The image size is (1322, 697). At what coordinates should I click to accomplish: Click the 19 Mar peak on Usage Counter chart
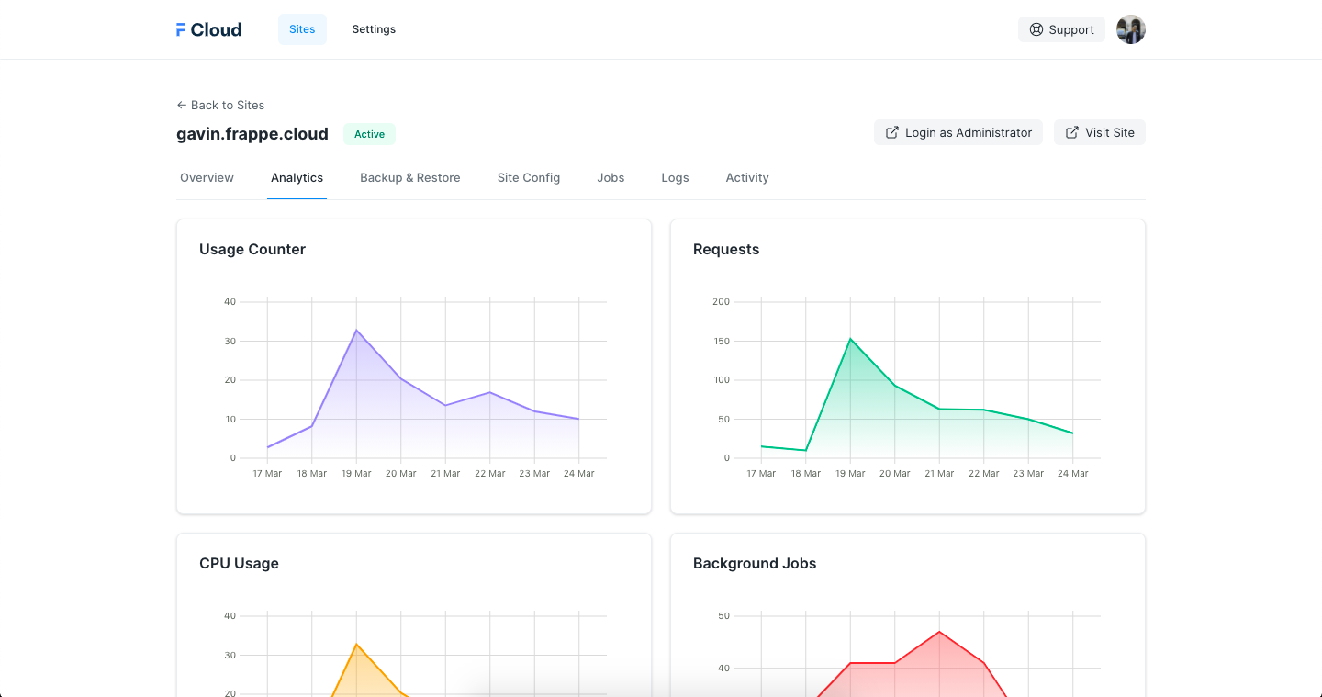tap(356, 330)
